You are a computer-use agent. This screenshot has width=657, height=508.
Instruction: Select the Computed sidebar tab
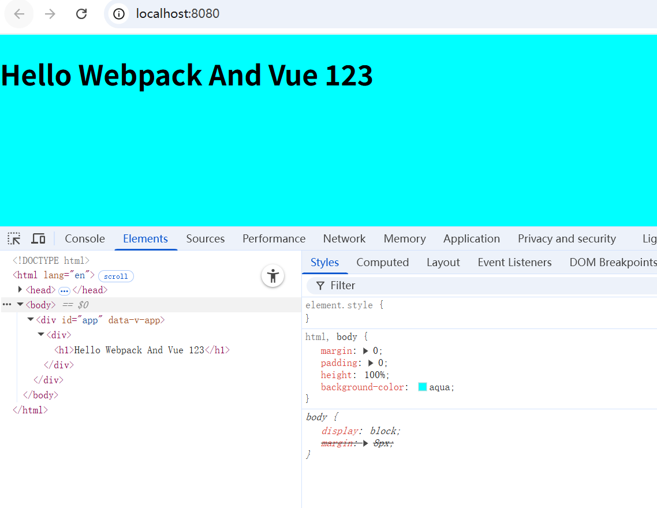(x=383, y=263)
